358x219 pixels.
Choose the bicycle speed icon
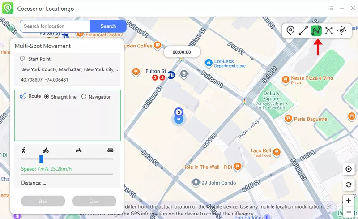tap(46, 150)
